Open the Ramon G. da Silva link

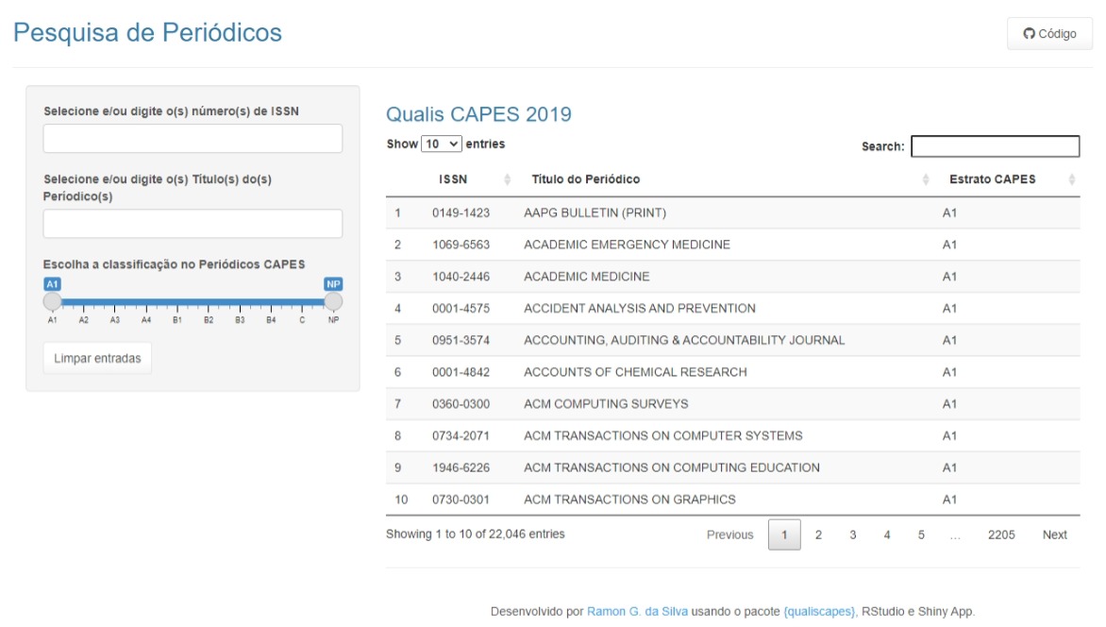click(x=637, y=612)
